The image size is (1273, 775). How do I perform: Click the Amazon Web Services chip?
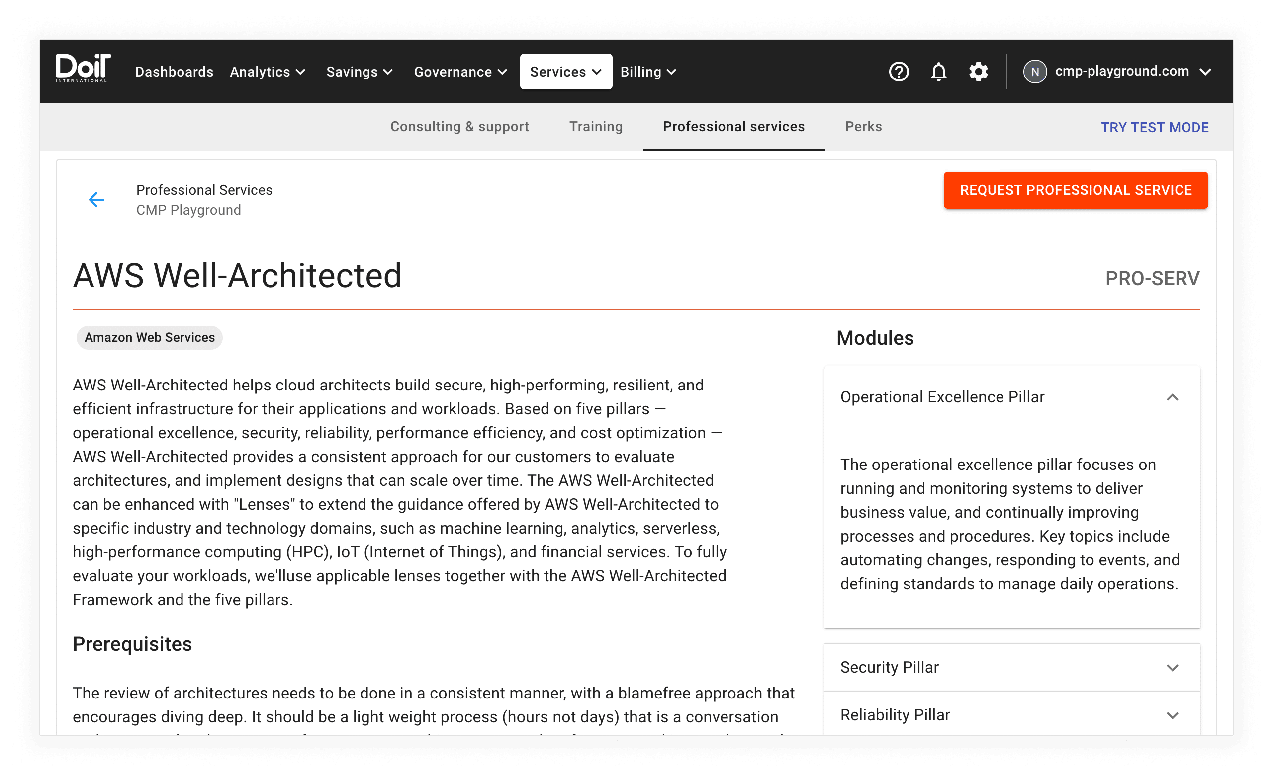(x=149, y=337)
